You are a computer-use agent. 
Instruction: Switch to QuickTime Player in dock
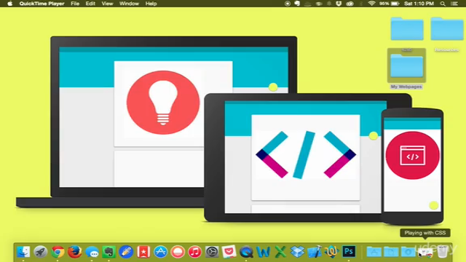tap(246, 252)
